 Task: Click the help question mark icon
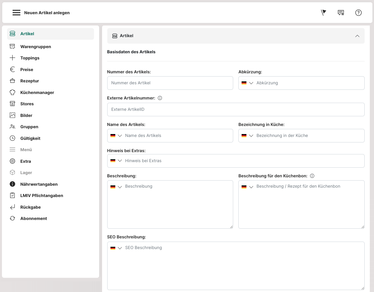[358, 13]
